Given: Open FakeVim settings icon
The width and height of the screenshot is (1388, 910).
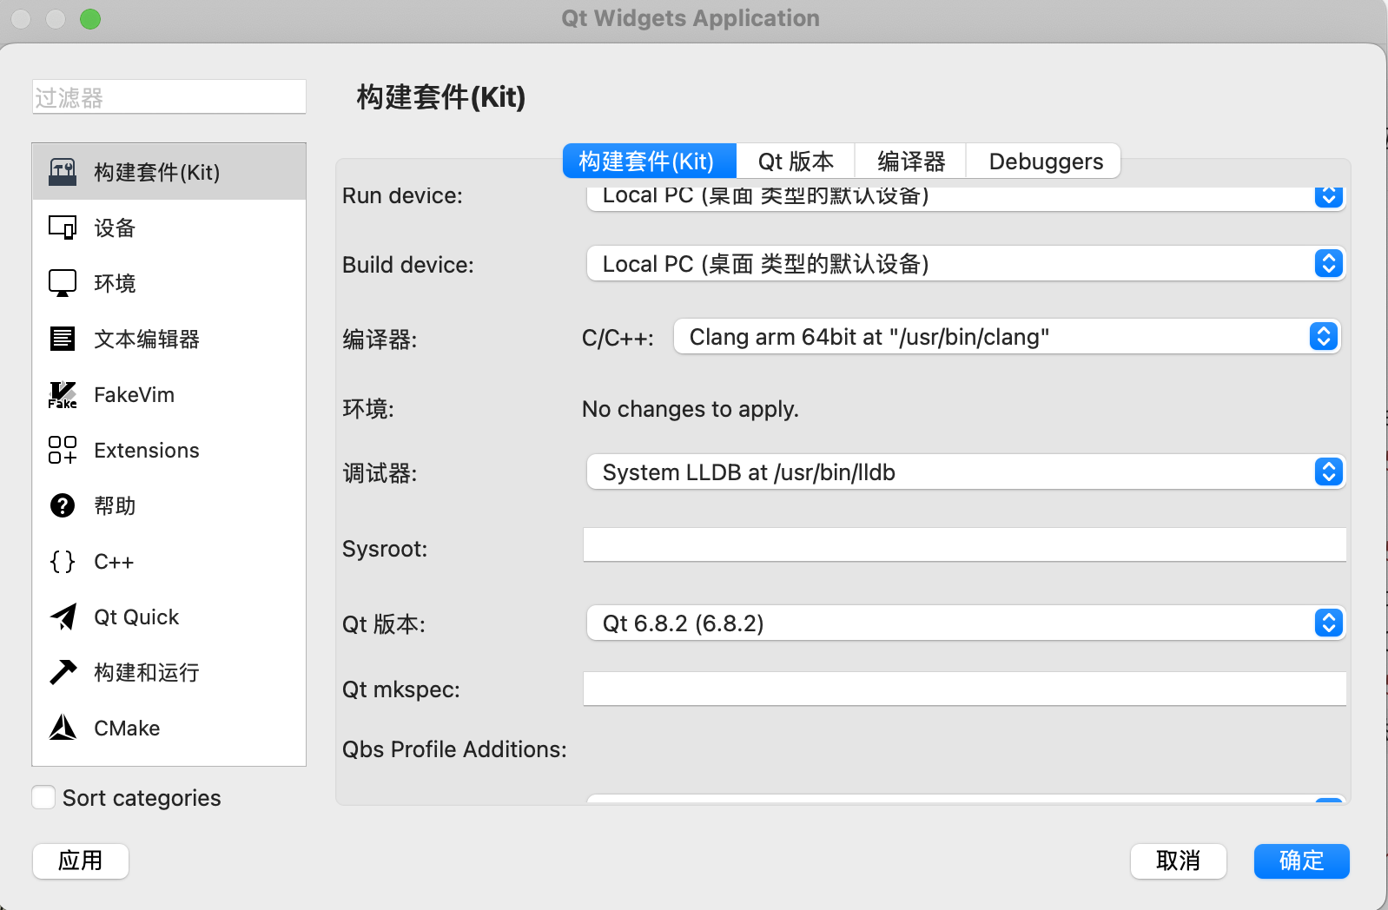Looking at the screenshot, I should click(63, 395).
